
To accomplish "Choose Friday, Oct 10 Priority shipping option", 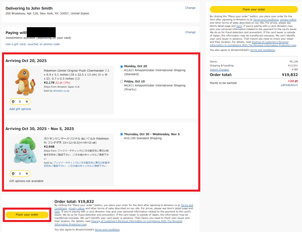I will tap(122, 81).
